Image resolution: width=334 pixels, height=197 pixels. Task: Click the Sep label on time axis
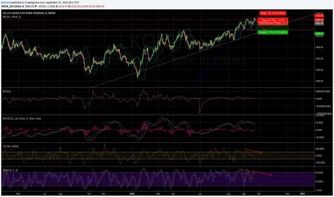pyautogui.click(x=244, y=194)
